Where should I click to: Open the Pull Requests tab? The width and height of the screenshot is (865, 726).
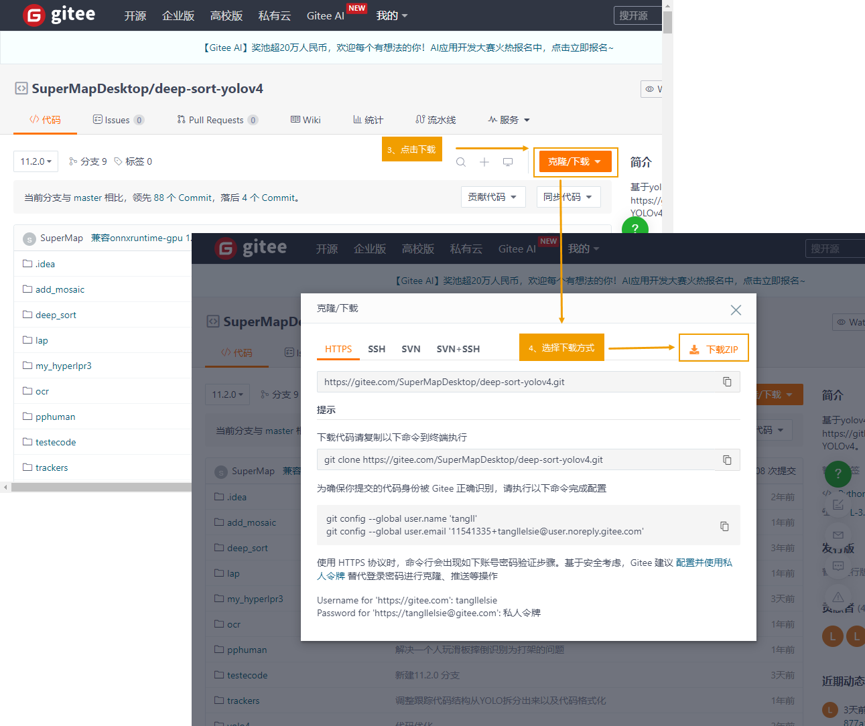(x=216, y=120)
